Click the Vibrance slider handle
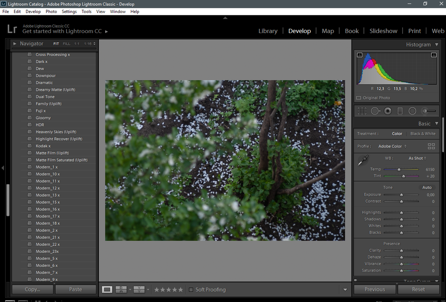Viewport: 446px width, 302px height. coord(401,264)
